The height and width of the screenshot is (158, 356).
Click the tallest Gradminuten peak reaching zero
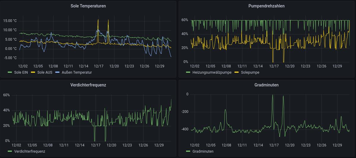click(272, 95)
